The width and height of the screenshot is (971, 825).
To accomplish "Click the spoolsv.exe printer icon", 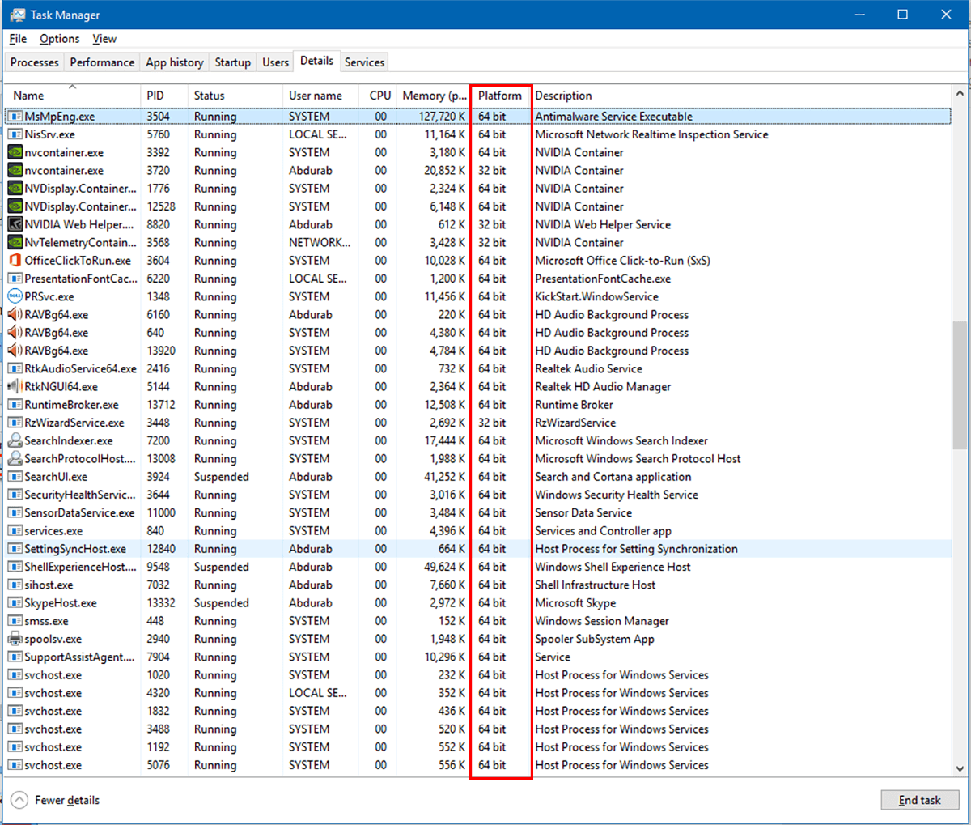I will coord(15,639).
